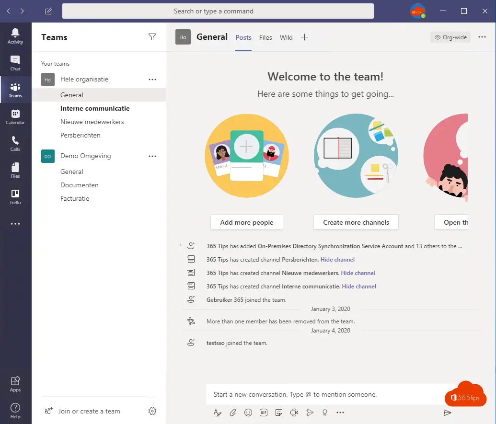Click the General channel team avatar
The image size is (496, 424).
tap(183, 37)
